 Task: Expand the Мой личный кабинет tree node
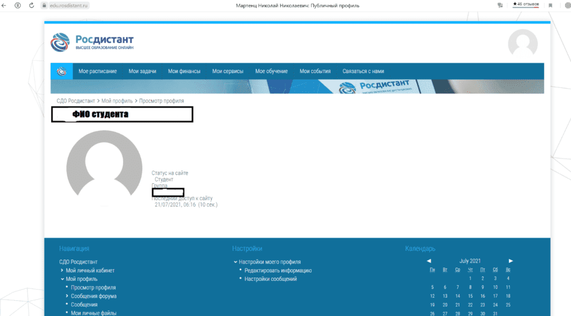pyautogui.click(x=62, y=270)
